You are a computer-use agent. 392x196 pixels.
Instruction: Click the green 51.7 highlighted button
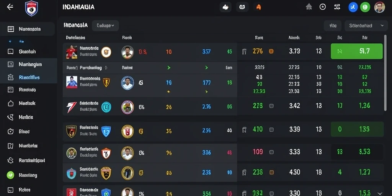pyautogui.click(x=356, y=51)
